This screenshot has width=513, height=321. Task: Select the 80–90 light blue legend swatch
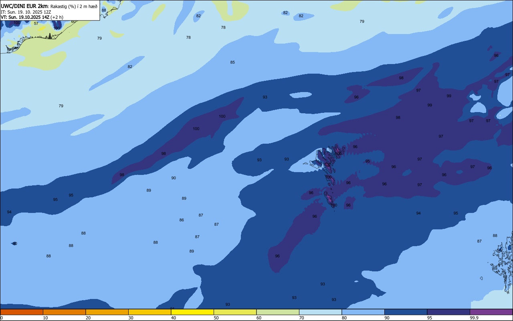pyautogui.click(x=363, y=312)
